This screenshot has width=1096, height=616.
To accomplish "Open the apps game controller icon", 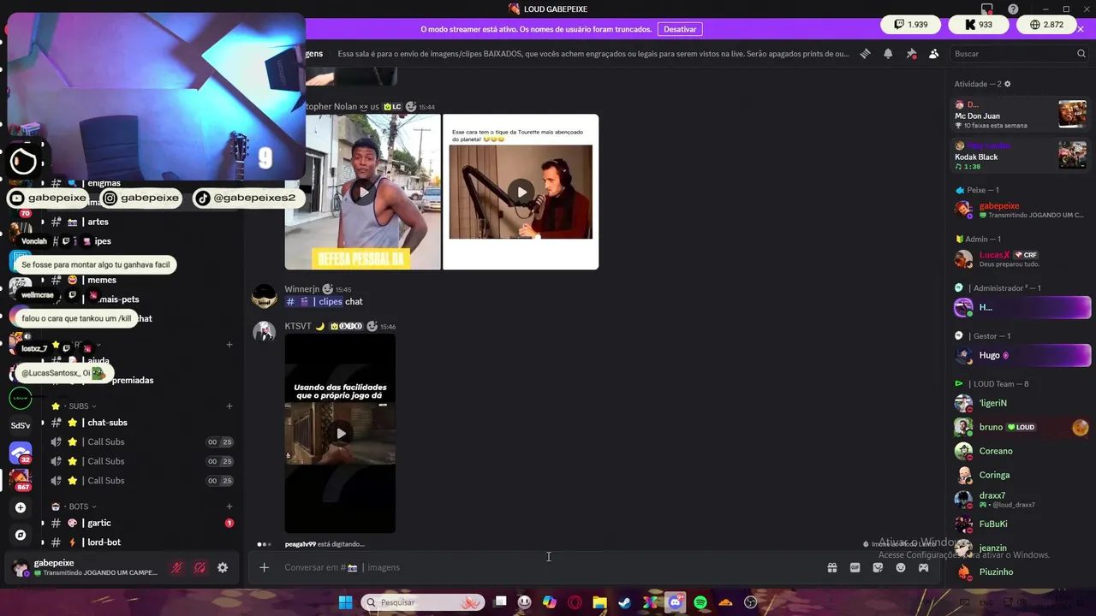I will [924, 567].
